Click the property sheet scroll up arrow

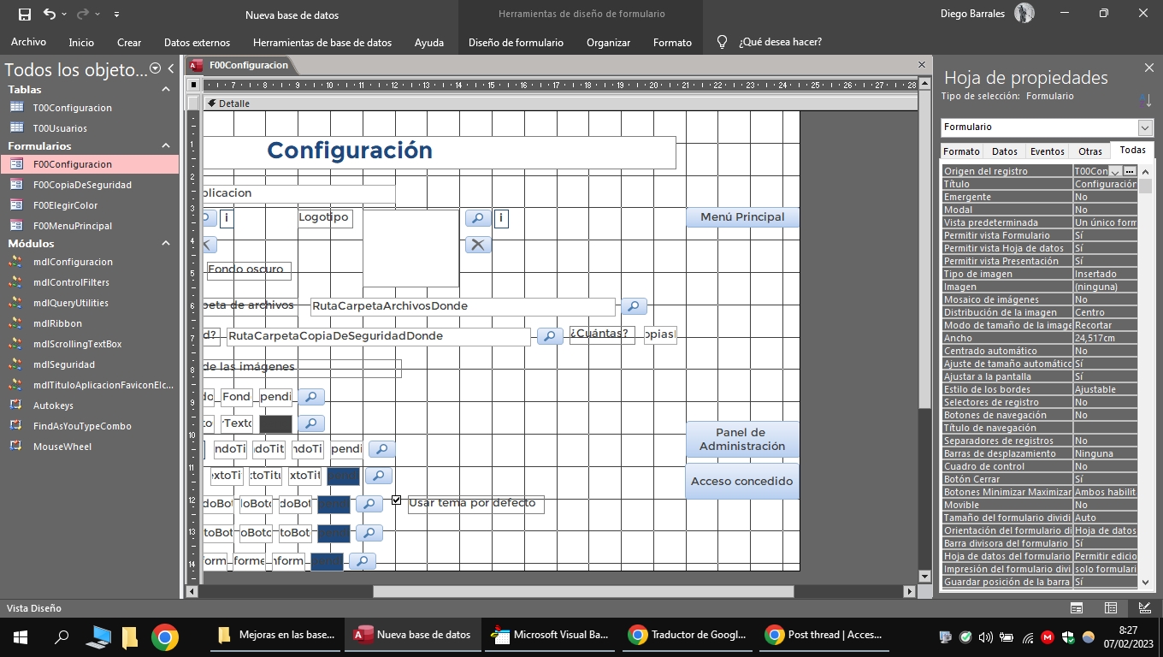(x=1145, y=171)
